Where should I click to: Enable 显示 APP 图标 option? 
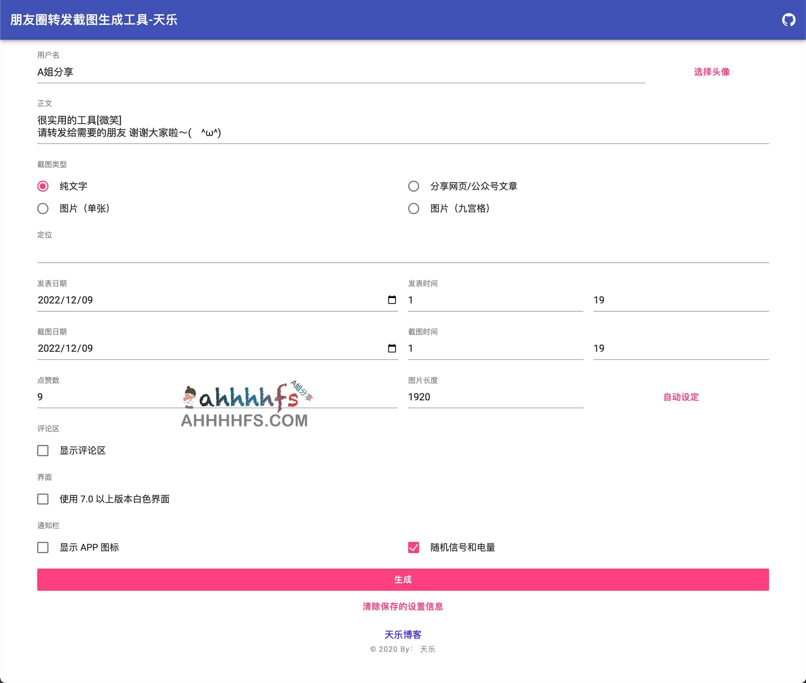pos(43,548)
